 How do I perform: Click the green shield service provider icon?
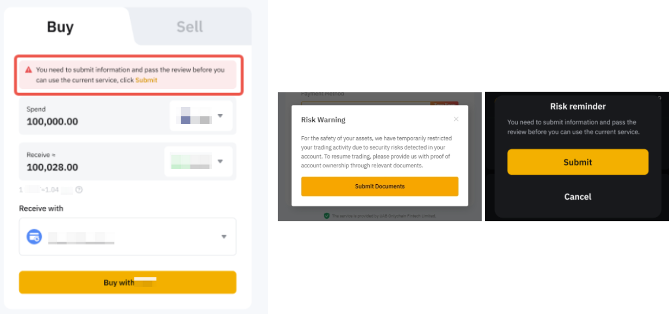tap(327, 216)
